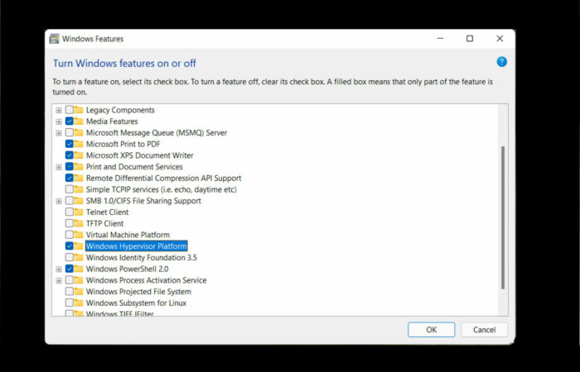Check SMB 1.0/CIFS File Sharing Support box
Viewport: 580px width, 372px height.
coord(69,201)
